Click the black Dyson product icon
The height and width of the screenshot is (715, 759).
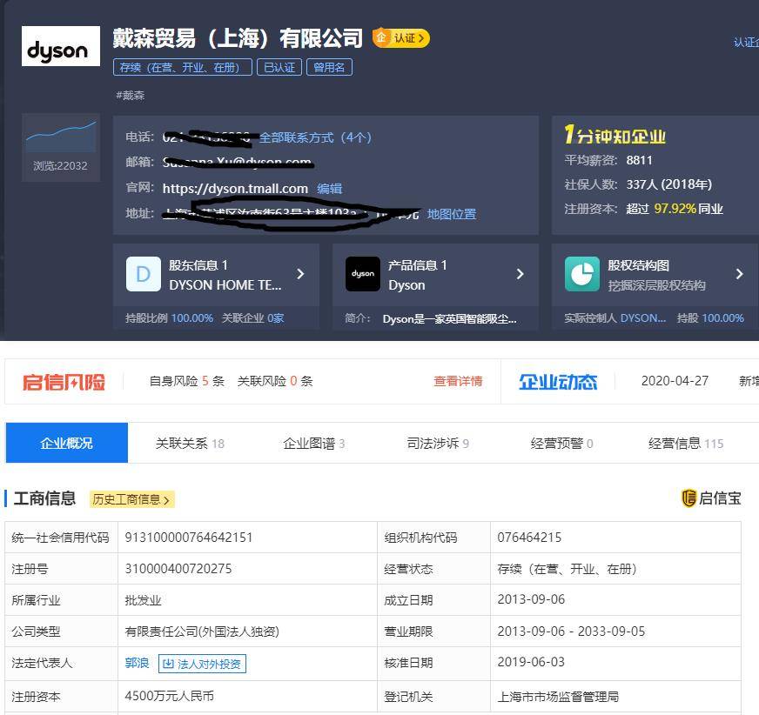click(363, 274)
